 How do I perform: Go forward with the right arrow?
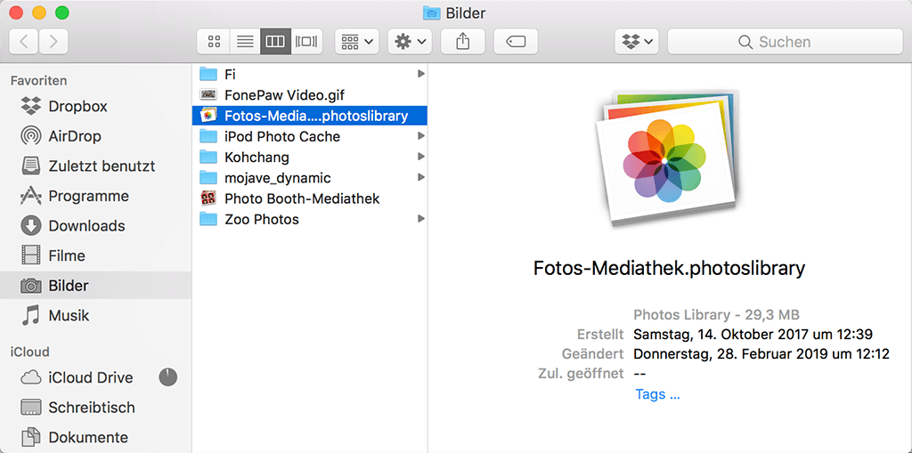point(53,42)
